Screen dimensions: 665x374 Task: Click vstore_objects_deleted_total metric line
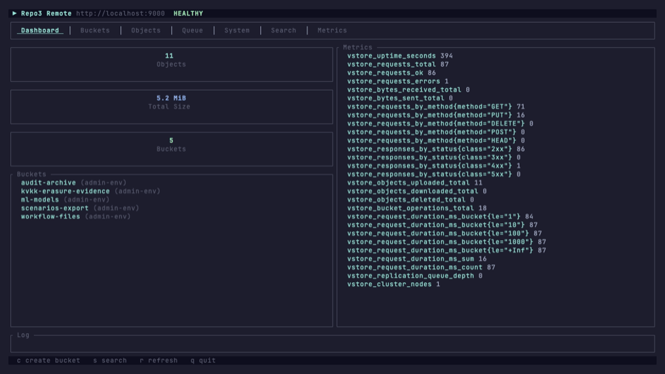click(x=411, y=200)
